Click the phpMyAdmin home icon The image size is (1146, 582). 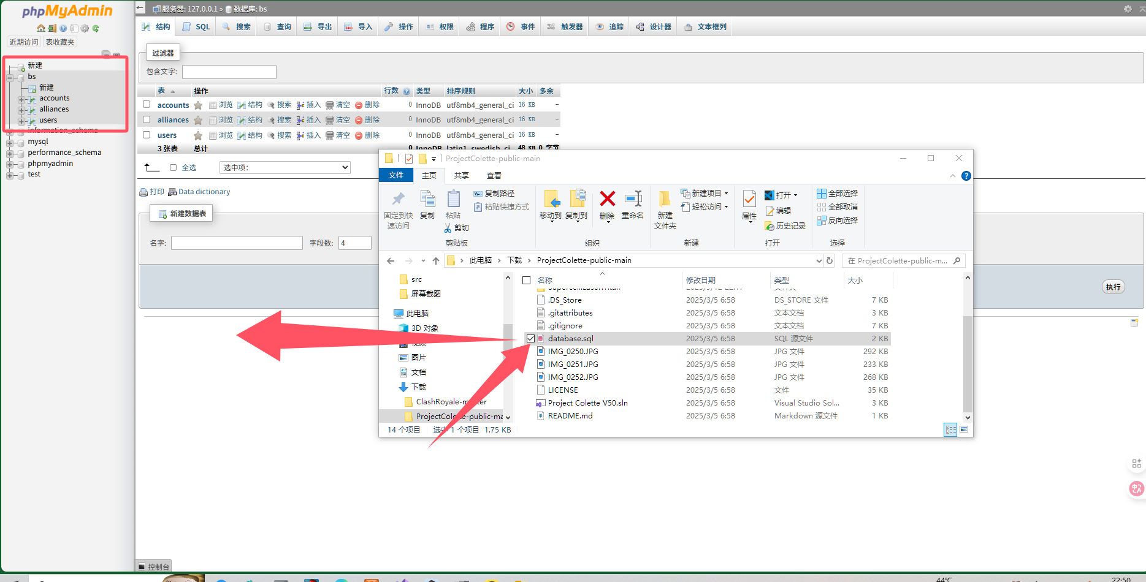point(40,28)
